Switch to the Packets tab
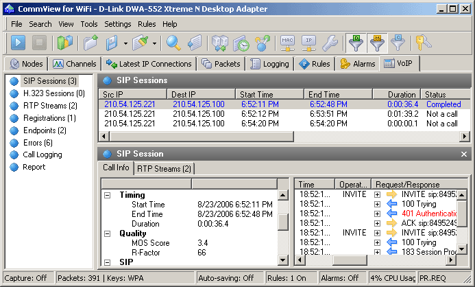 coord(221,64)
